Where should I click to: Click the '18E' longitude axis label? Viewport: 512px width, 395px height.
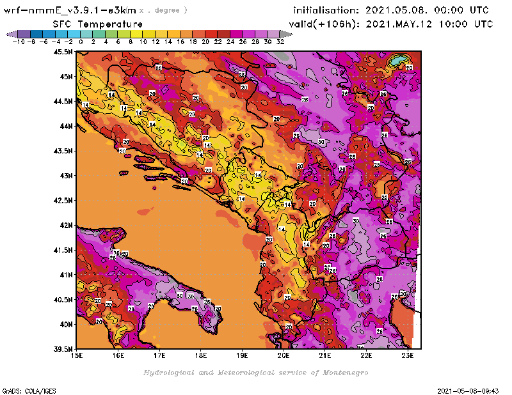[x=201, y=355]
